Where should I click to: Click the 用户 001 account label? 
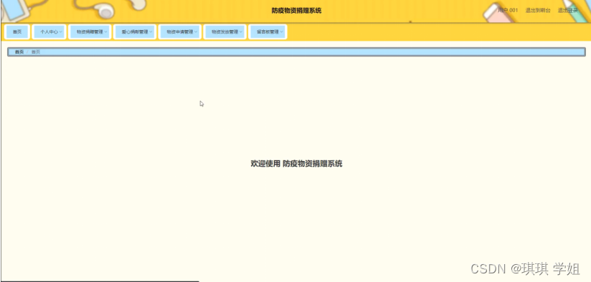508,11
